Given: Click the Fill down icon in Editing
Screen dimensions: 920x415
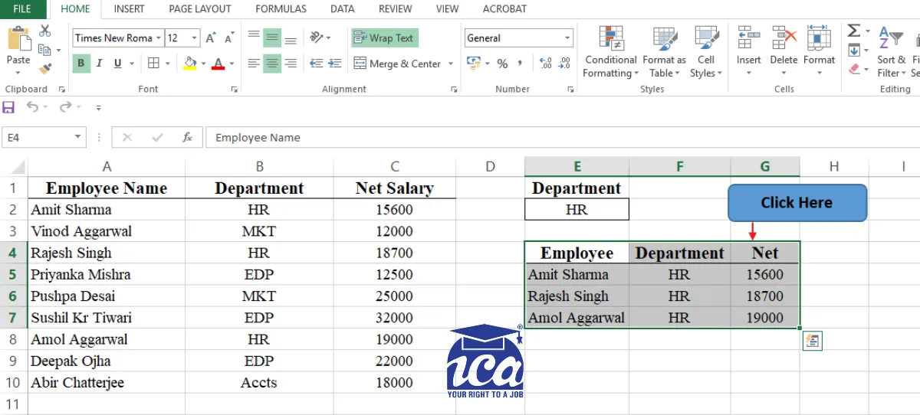Looking at the screenshot, I should (x=854, y=51).
